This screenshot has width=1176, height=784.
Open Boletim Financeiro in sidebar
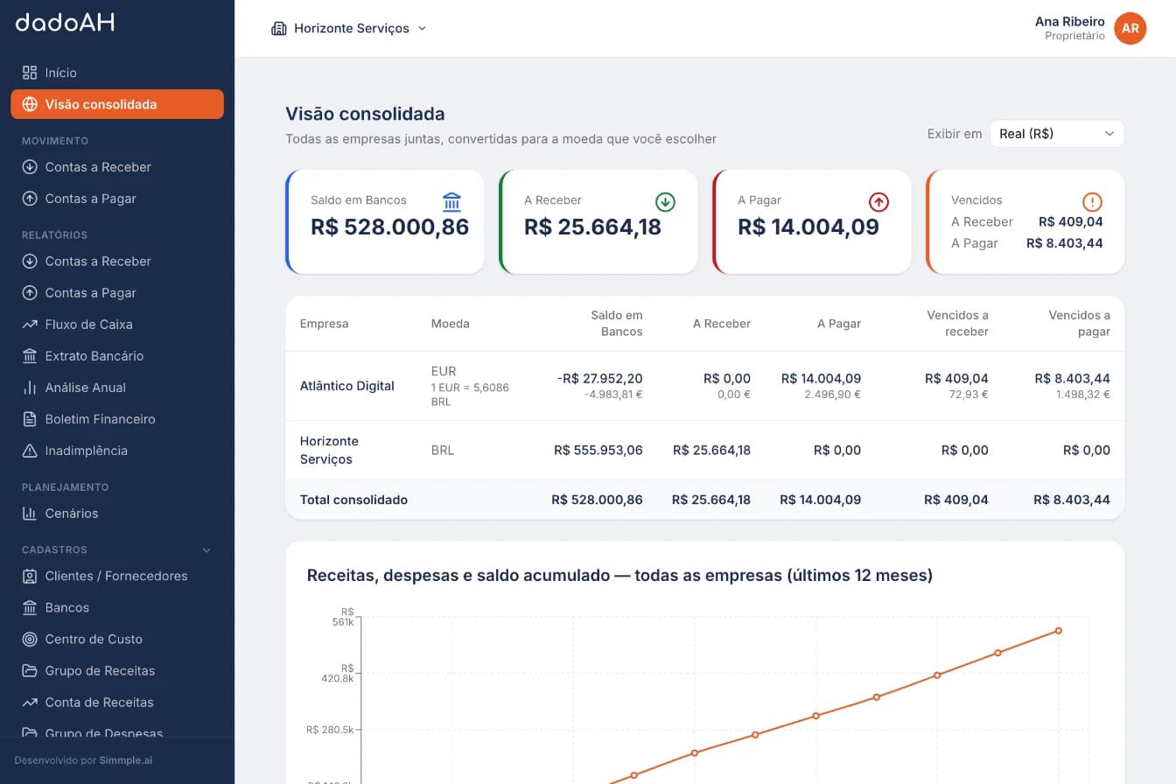pyautogui.click(x=117, y=419)
